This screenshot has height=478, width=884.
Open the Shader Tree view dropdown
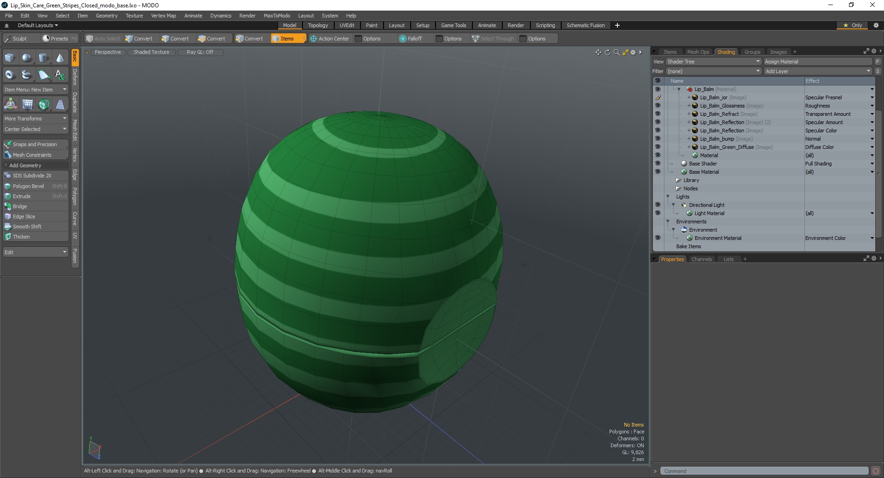click(x=713, y=62)
